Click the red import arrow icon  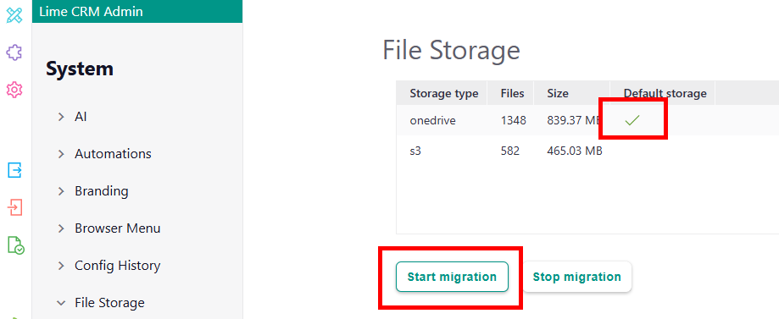[x=15, y=206]
